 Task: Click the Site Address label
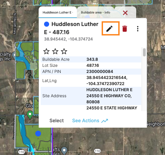click(x=54, y=96)
